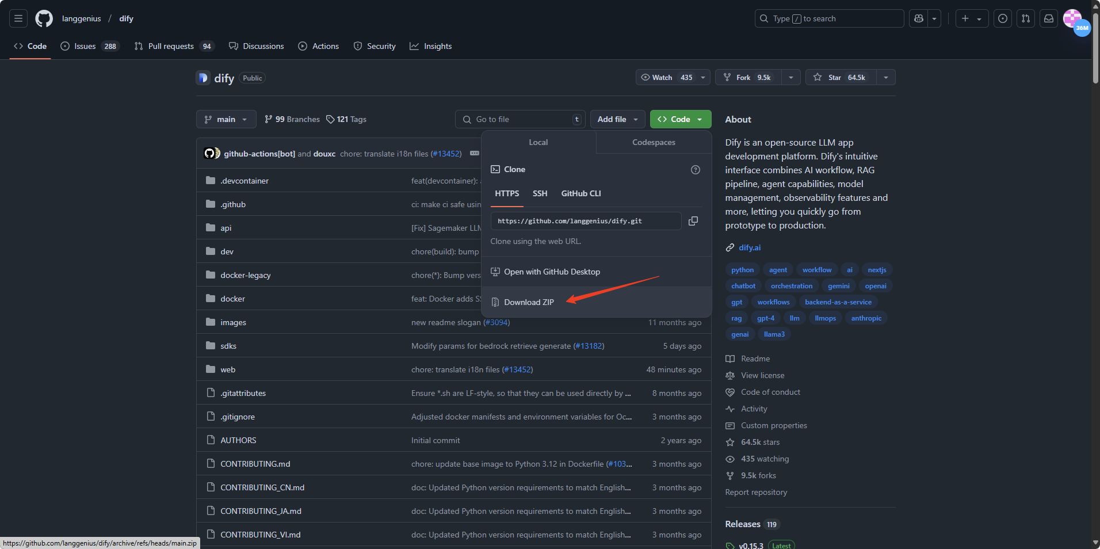Switch to the Codespaces tab
Image resolution: width=1100 pixels, height=549 pixels.
coord(654,142)
